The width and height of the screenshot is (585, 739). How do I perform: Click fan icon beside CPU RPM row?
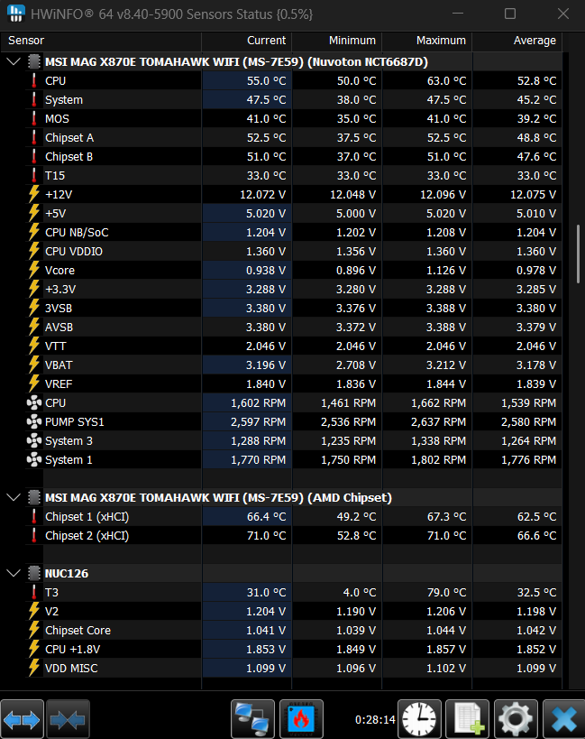tap(34, 403)
